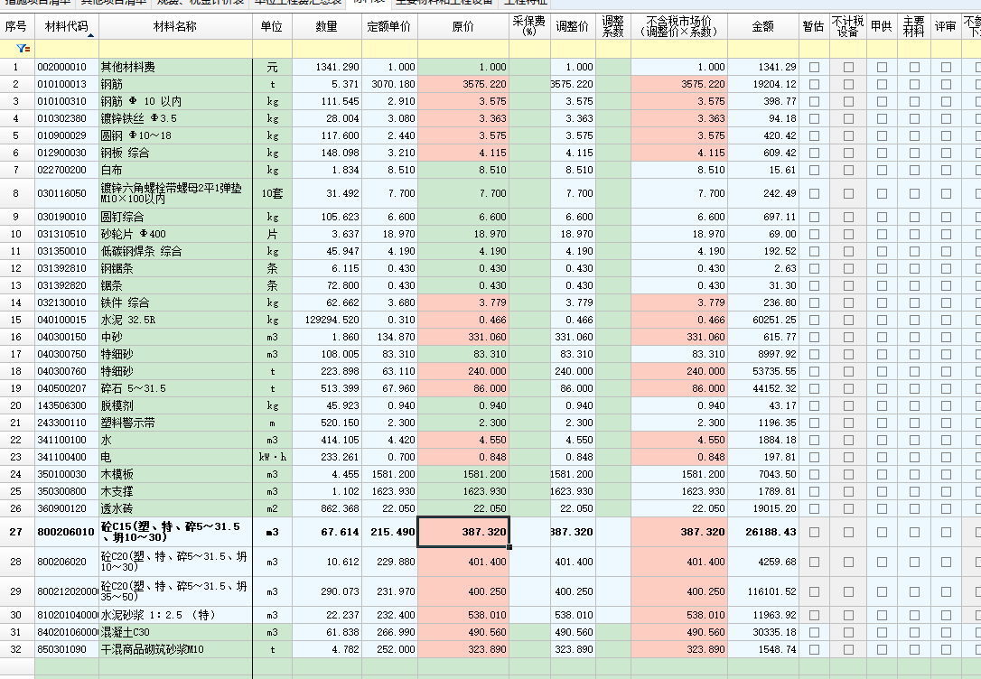
Task: Click the 金额 column header
Action: pos(763,26)
